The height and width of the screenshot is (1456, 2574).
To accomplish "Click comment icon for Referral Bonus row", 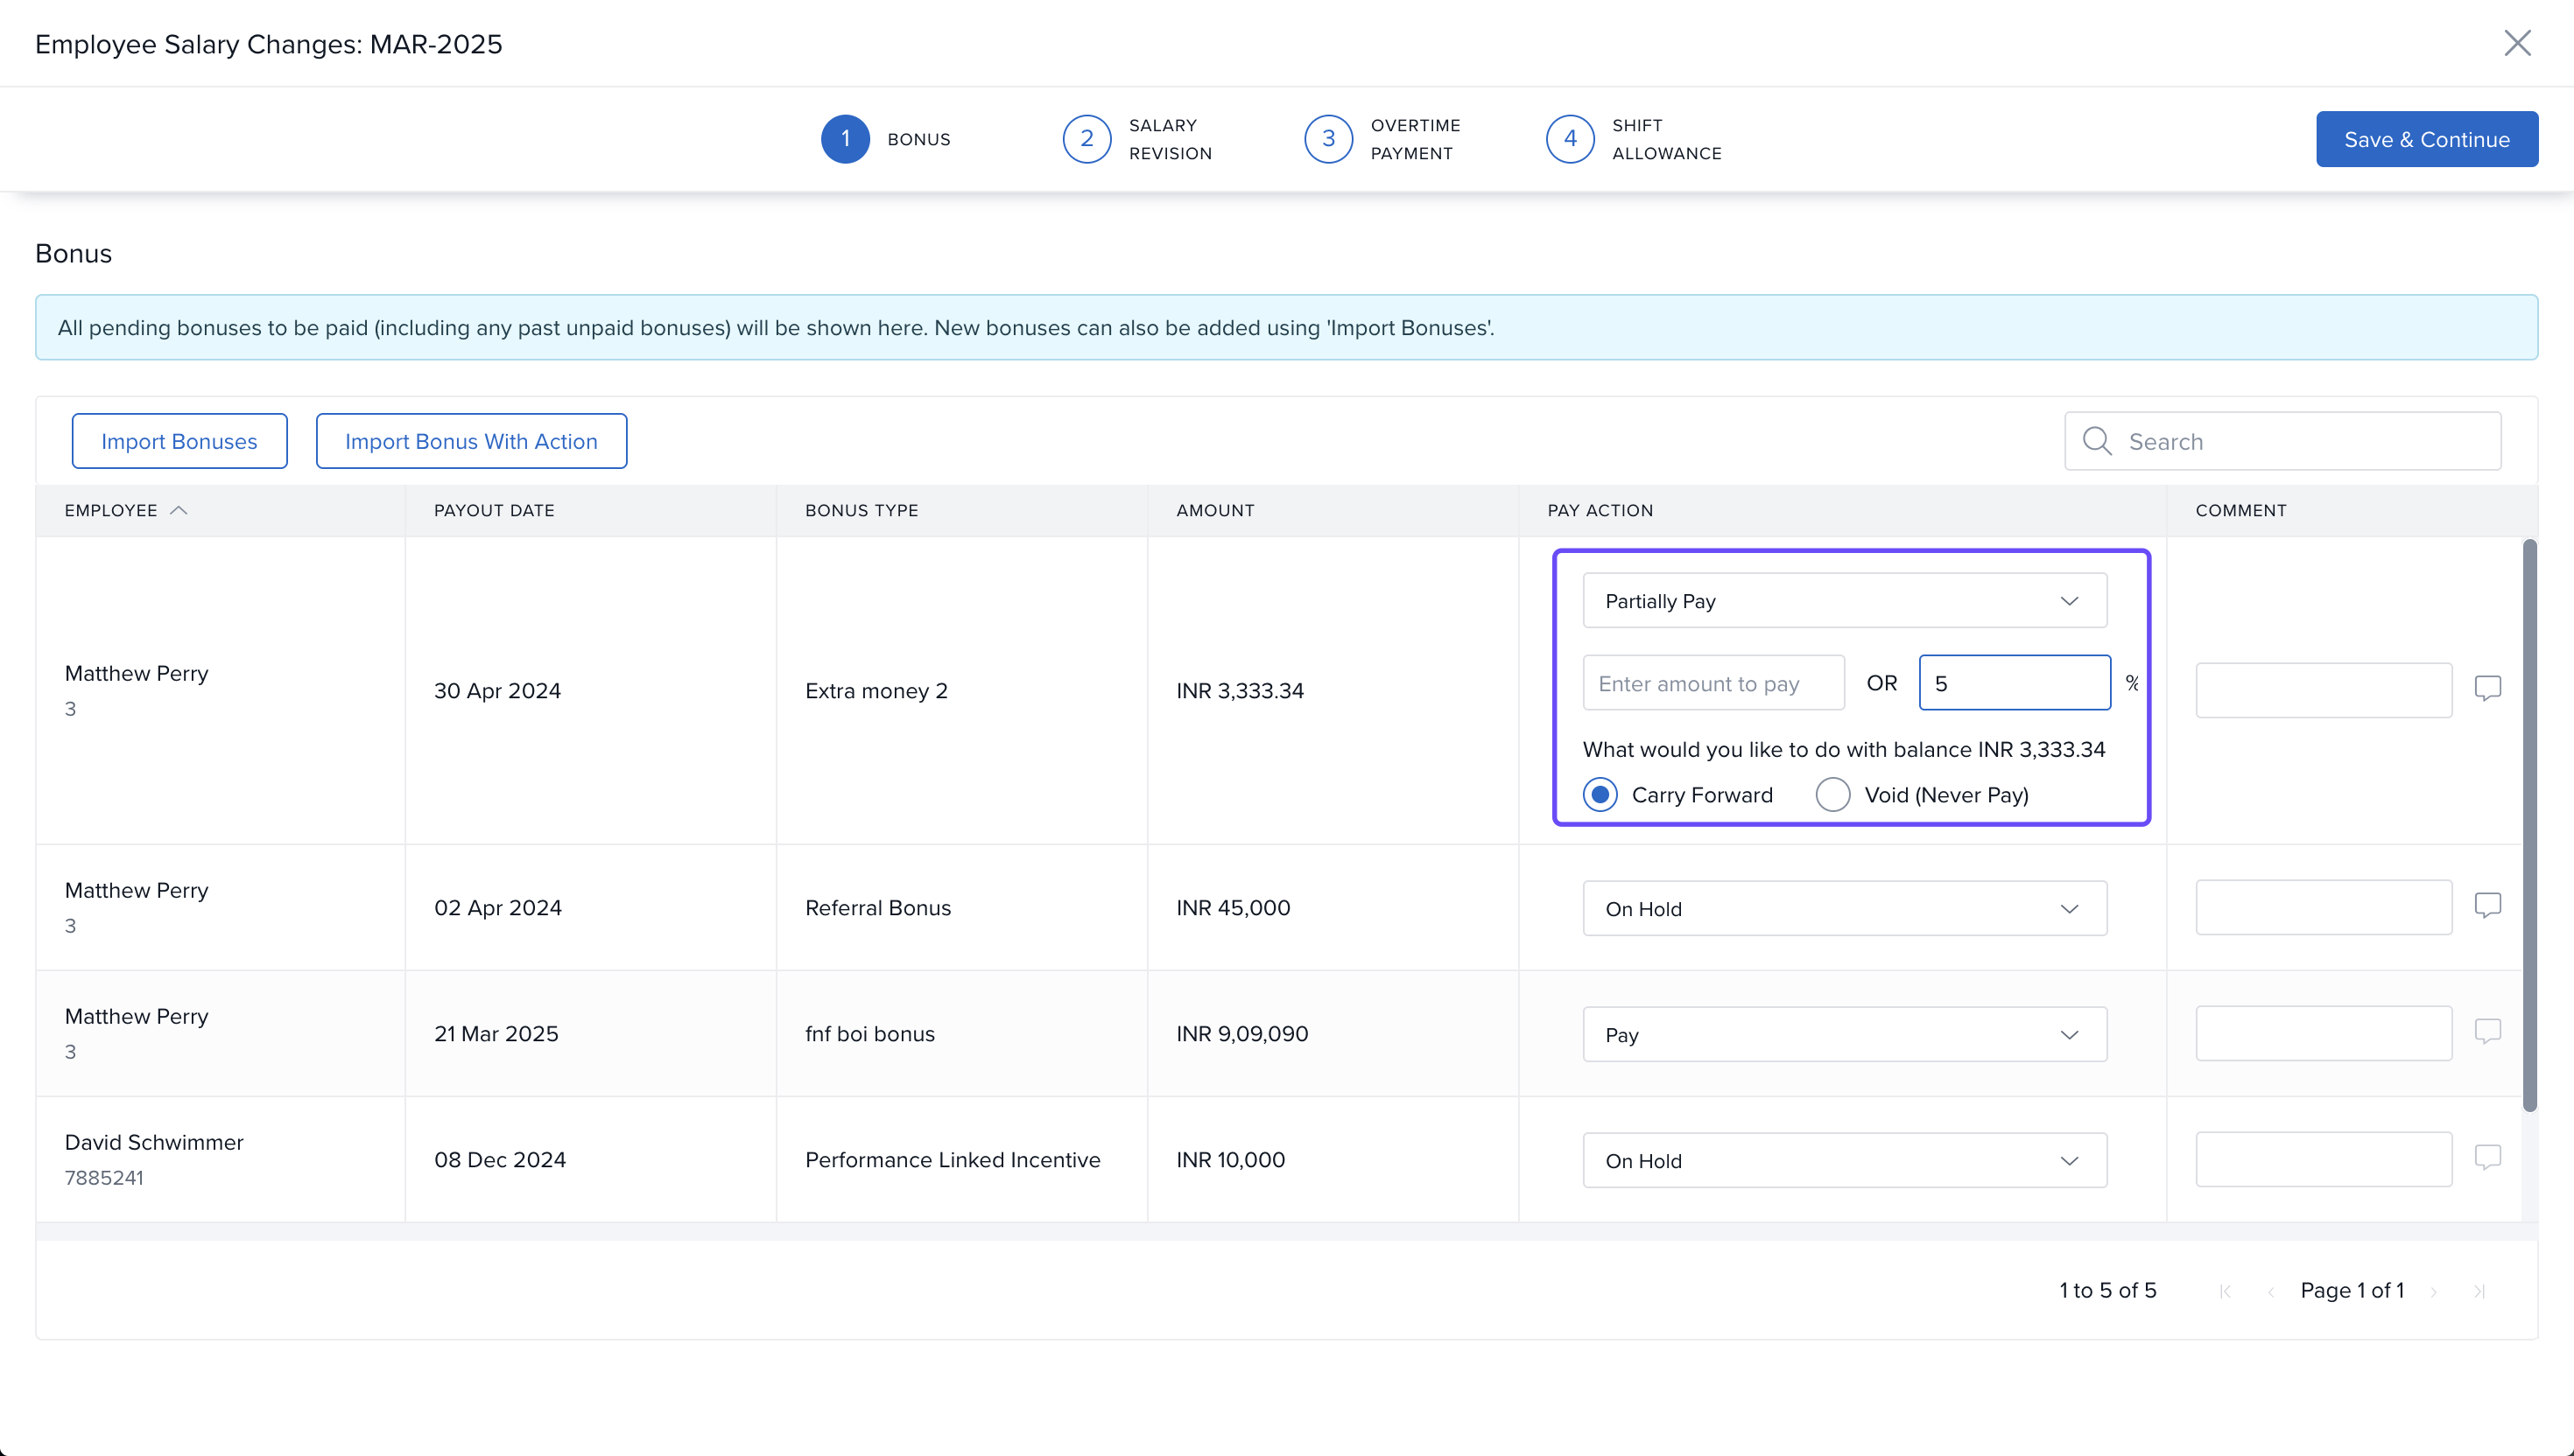I will (2487, 905).
